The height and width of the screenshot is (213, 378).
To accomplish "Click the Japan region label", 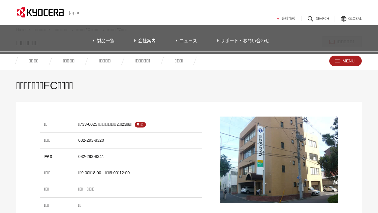I will click(x=75, y=13).
